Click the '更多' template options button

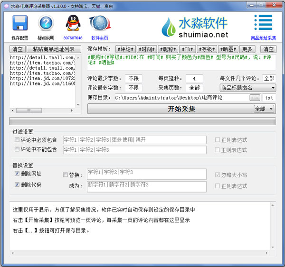[x=247, y=49]
